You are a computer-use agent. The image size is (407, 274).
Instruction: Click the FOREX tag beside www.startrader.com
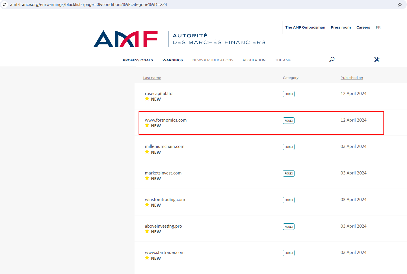[289, 253]
